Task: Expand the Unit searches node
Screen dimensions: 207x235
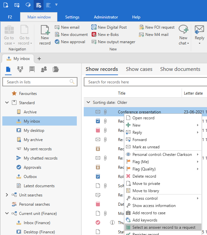Action: coord(7,195)
